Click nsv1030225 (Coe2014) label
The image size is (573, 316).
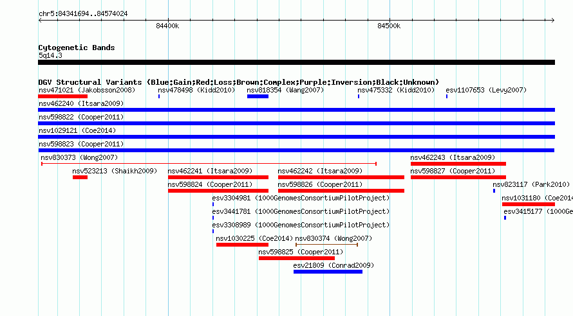click(254, 238)
